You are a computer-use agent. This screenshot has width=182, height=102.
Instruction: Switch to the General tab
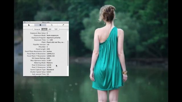[37, 29]
